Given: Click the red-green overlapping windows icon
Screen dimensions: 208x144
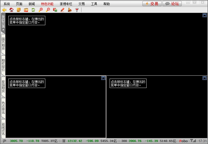Looking at the screenshot, I should coord(55,10).
